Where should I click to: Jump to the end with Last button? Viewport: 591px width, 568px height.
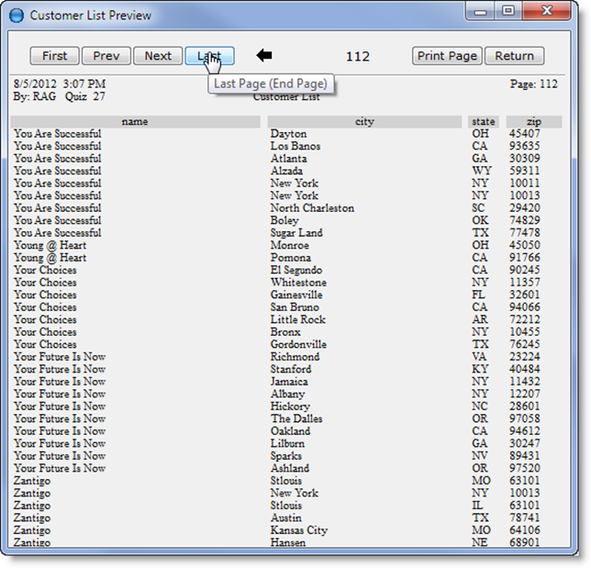tap(209, 56)
